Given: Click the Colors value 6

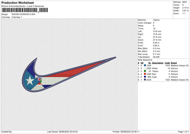Looking at the screenshot, I should pos(183,5).
